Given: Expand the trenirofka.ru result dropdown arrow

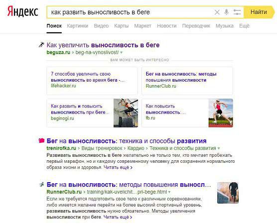Looking at the screenshot, I should click(x=219, y=148).
